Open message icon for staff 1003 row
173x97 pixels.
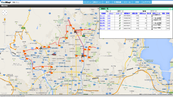click(x=120, y=18)
